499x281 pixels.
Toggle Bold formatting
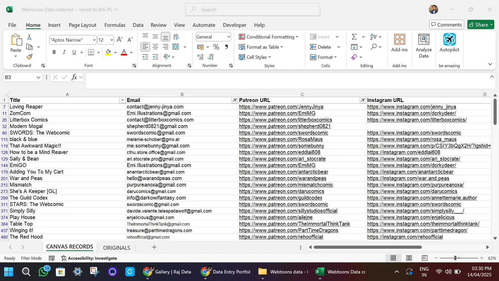tap(54, 52)
